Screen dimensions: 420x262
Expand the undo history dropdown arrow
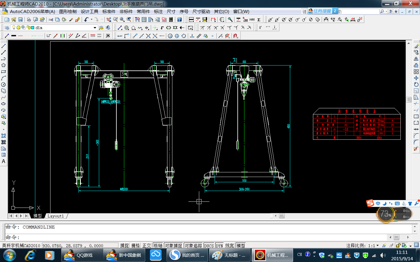click(x=92, y=20)
